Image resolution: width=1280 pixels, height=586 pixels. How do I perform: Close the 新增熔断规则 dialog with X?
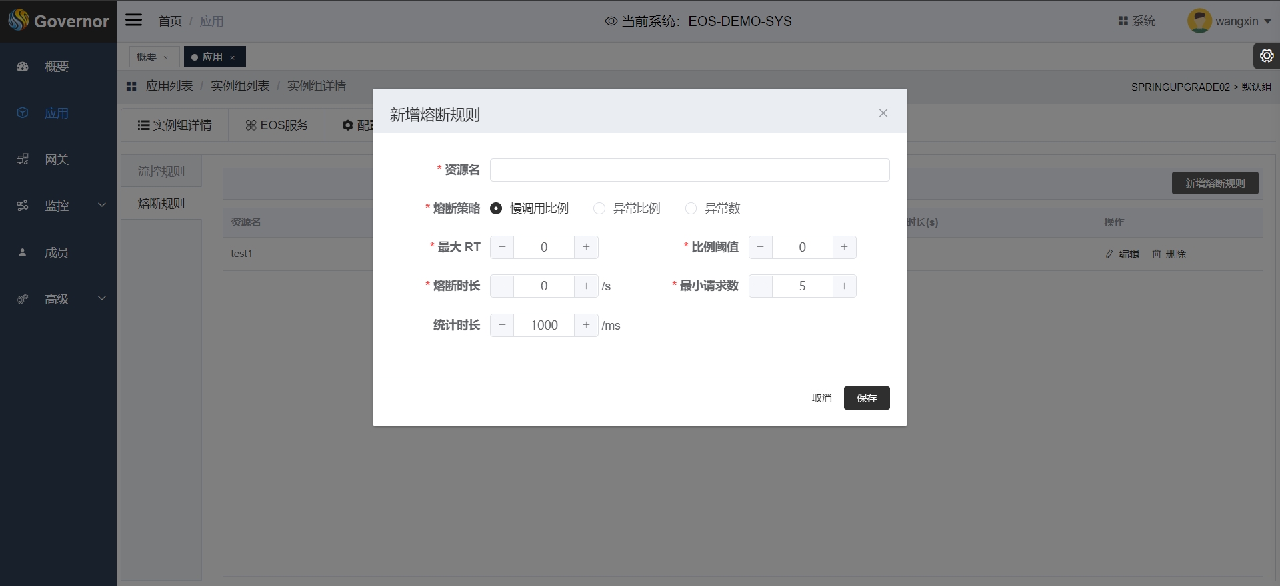[x=883, y=113]
